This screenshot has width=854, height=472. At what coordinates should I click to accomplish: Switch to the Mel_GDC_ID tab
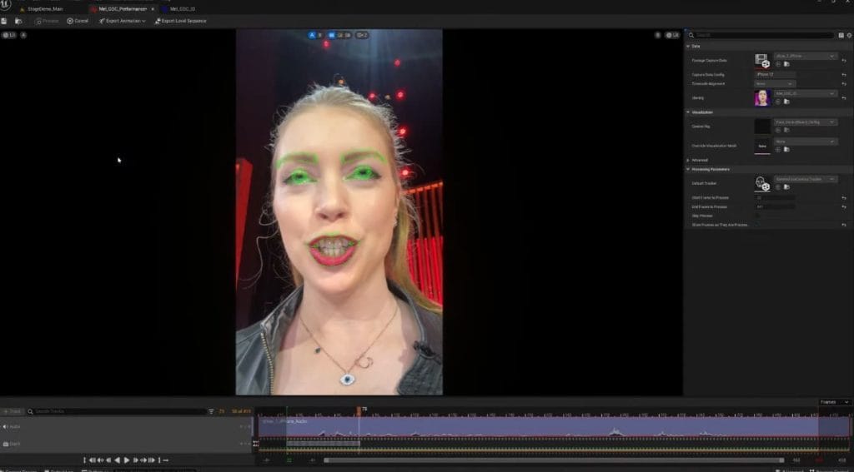[182, 8]
